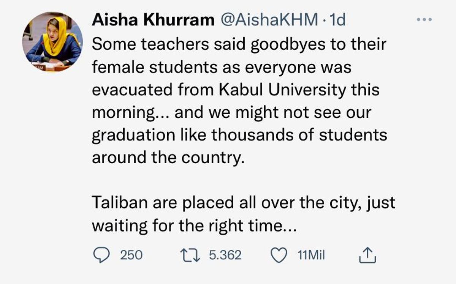456x284 pixels.
Task: Click the author name Aisha Khurram
Action: point(153,20)
